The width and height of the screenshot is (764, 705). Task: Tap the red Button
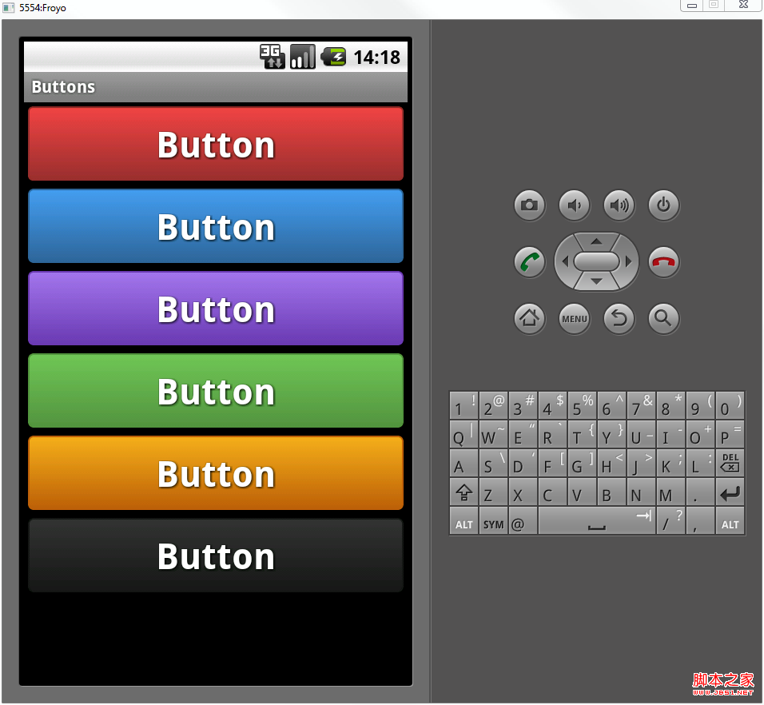[216, 144]
